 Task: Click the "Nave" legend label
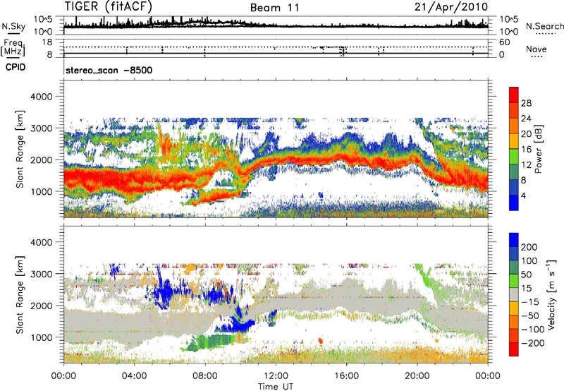[x=536, y=49]
